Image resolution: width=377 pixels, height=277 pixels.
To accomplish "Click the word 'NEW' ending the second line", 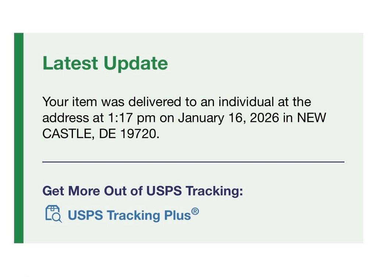I will 311,118.
